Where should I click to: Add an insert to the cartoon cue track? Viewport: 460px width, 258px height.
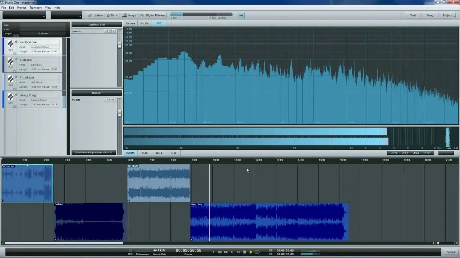[114, 31]
